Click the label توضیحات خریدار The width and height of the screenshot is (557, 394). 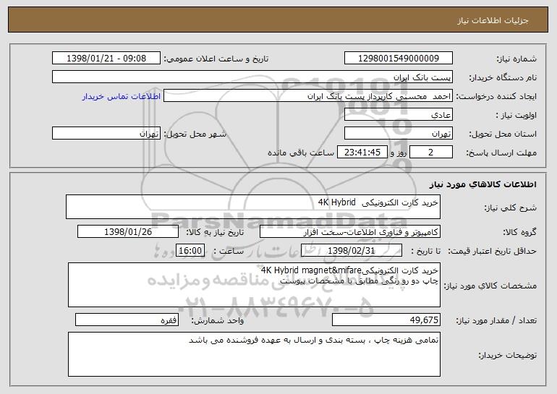click(x=507, y=355)
